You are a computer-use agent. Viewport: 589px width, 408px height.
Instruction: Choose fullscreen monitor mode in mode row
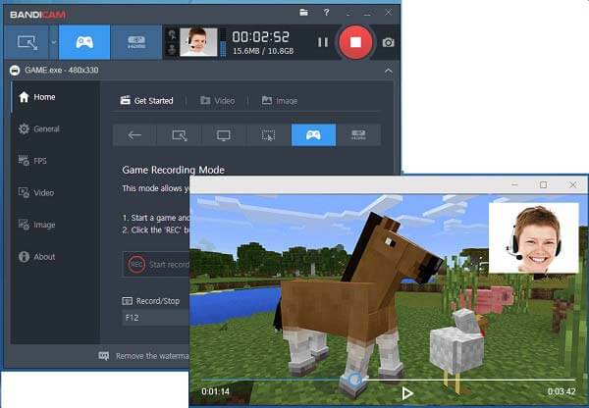224,134
